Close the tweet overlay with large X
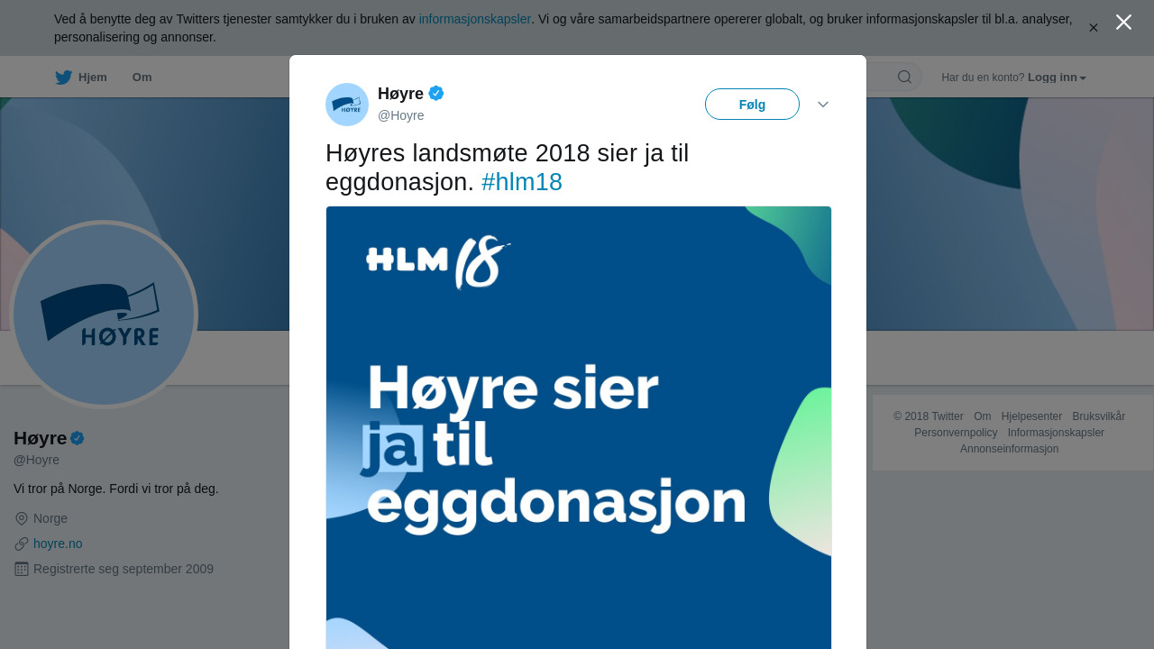Image resolution: width=1154 pixels, height=649 pixels. click(1123, 23)
